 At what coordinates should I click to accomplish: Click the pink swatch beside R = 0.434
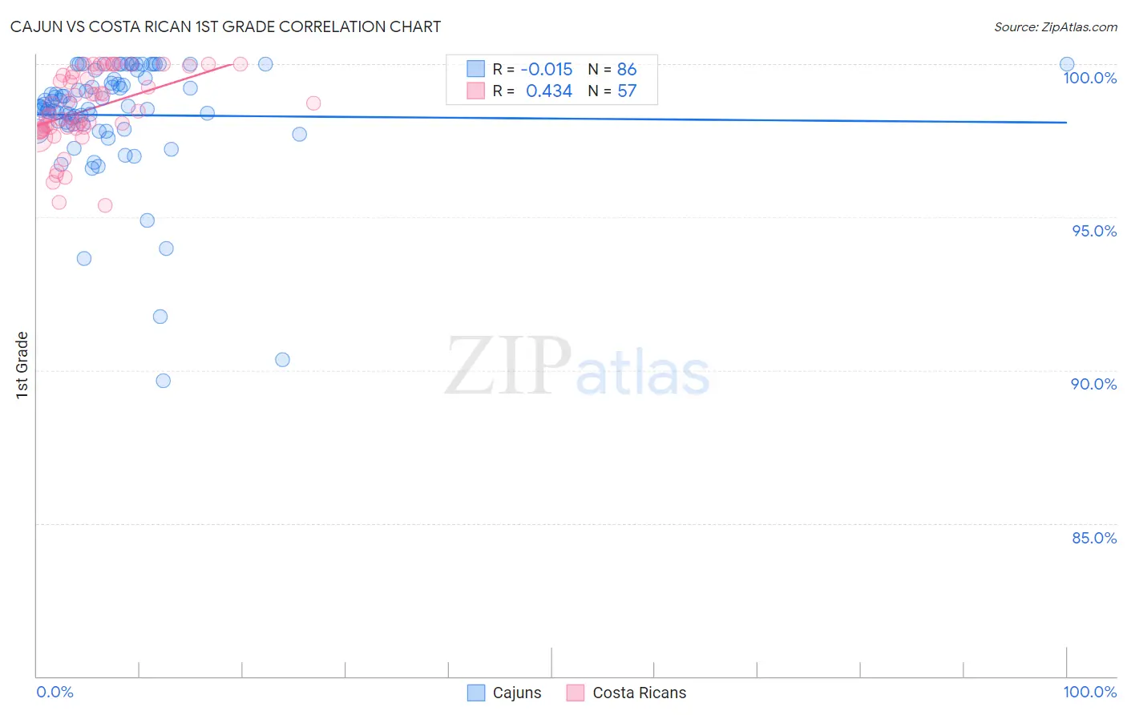[476, 91]
